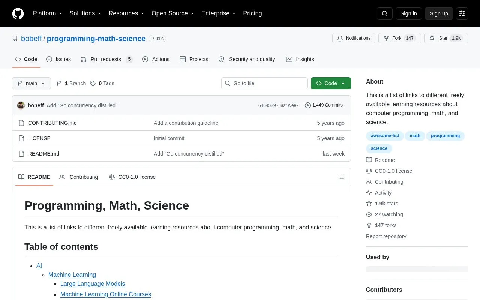Open the AI table of contents link
The height and width of the screenshot is (300, 480).
[39, 265]
